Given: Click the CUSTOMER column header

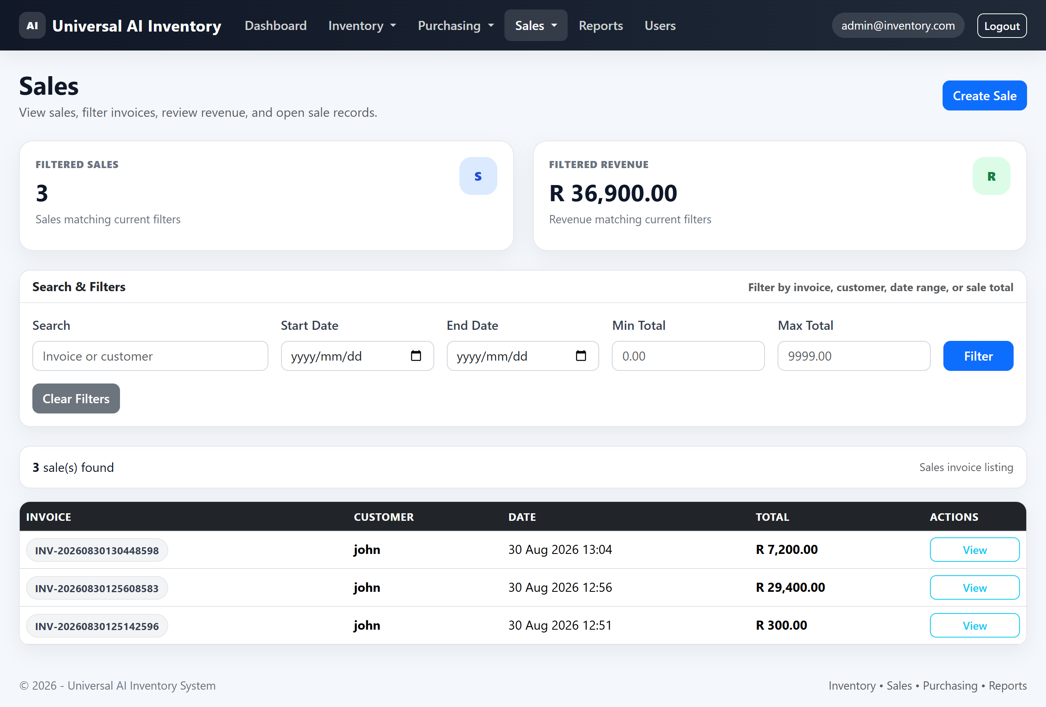Looking at the screenshot, I should point(384,517).
